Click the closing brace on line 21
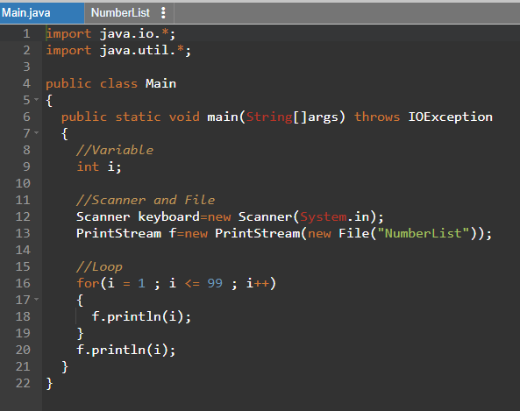This screenshot has height=411, width=520. (65, 367)
